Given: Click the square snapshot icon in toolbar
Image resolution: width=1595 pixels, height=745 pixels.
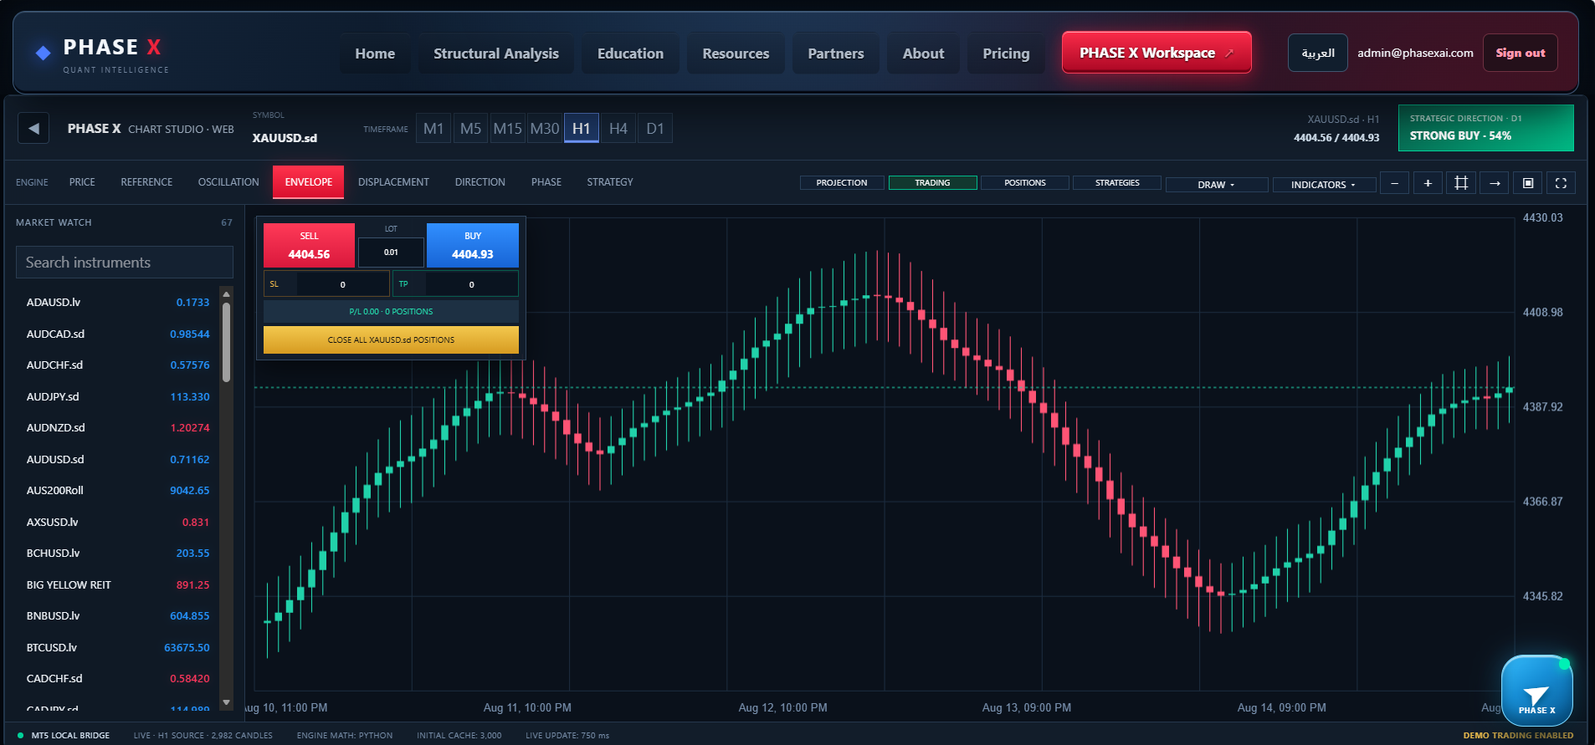Looking at the screenshot, I should pos(1528,183).
